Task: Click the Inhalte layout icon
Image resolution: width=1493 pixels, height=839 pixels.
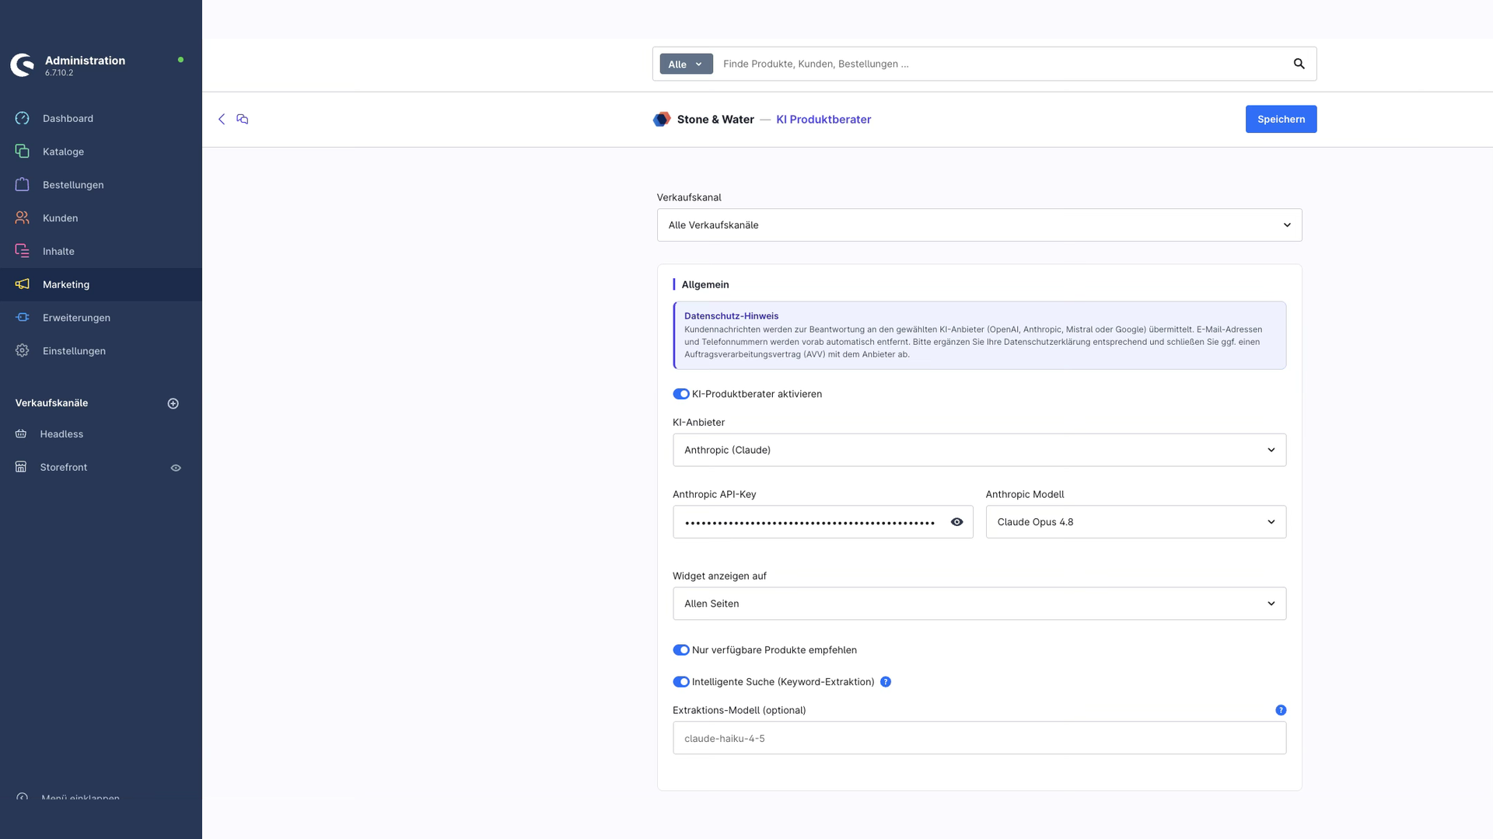Action: (22, 251)
